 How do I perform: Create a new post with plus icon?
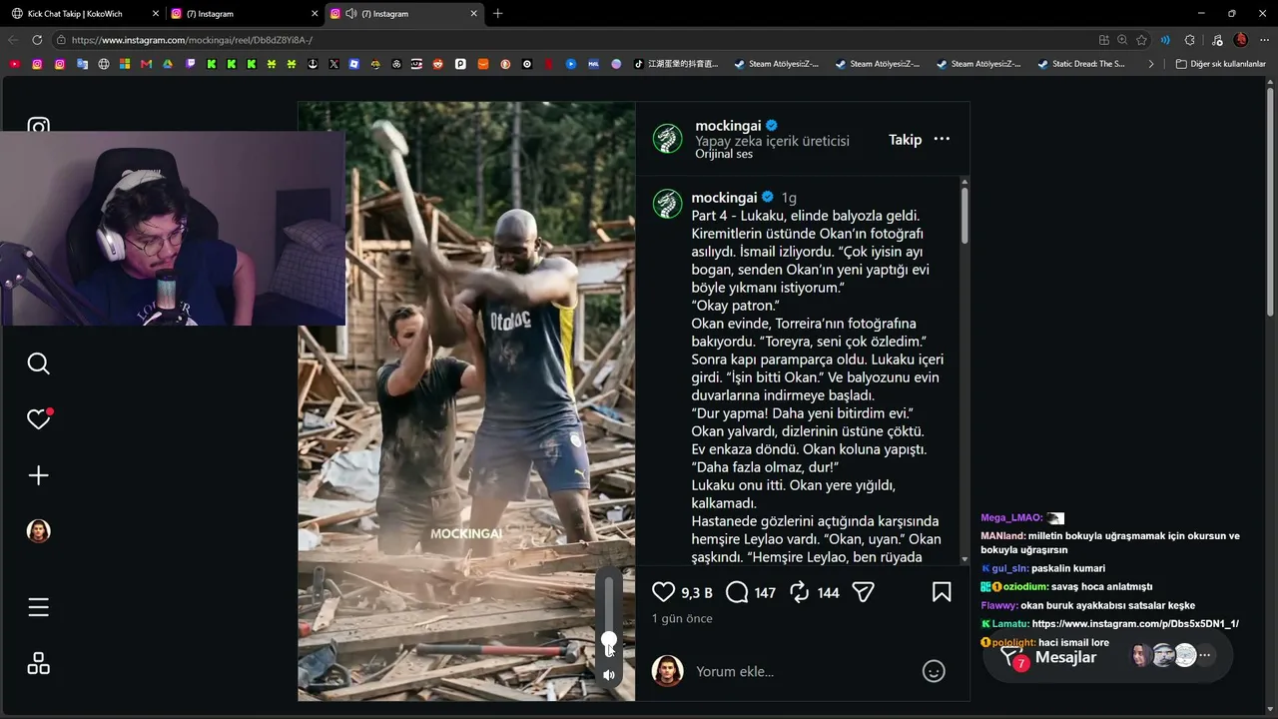point(38,475)
